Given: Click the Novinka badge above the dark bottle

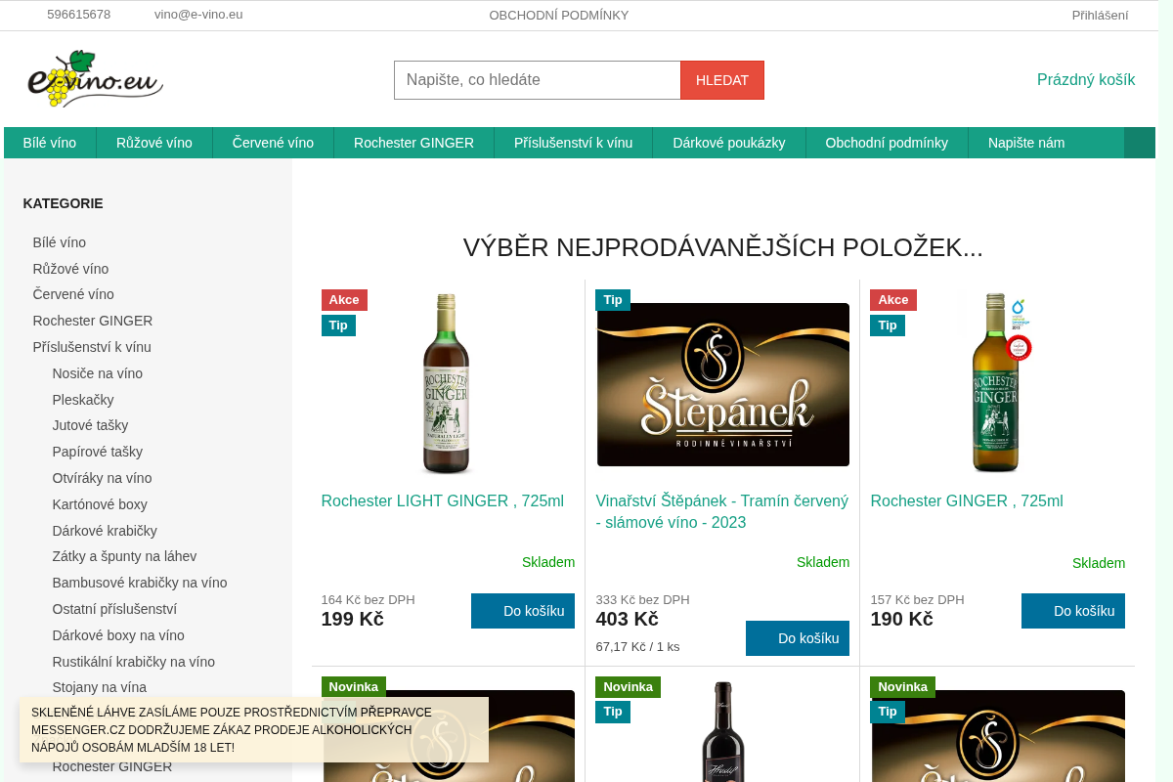Looking at the screenshot, I should (628, 687).
